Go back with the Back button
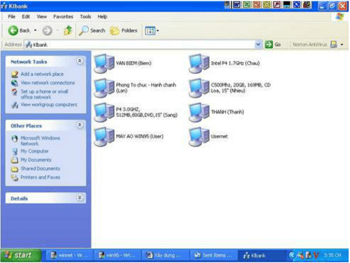This screenshot has height=263, width=350. (x=19, y=30)
